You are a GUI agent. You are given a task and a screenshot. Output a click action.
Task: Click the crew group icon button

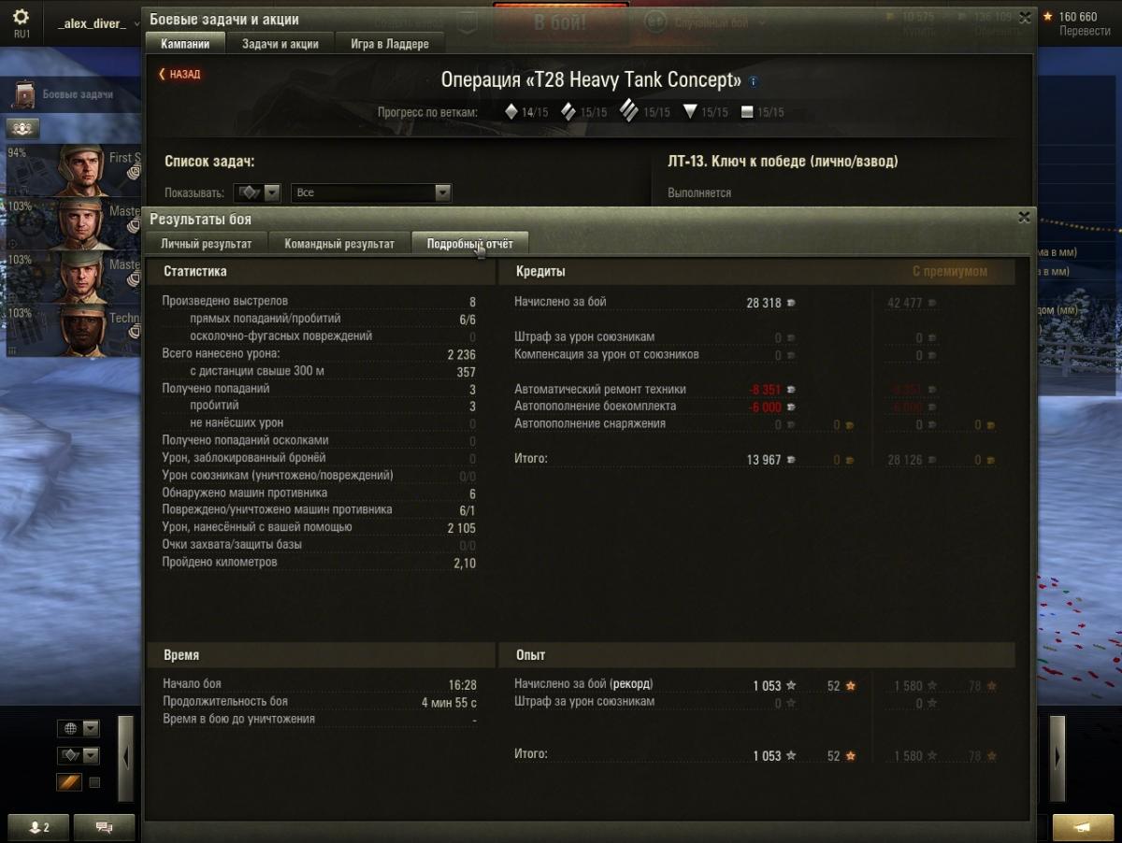click(x=22, y=128)
